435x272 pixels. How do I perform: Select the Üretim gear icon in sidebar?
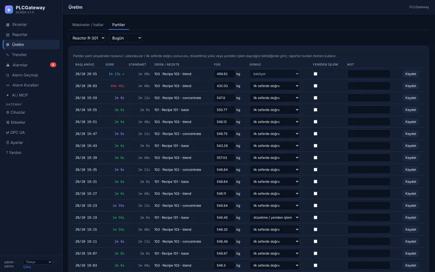coord(8,45)
